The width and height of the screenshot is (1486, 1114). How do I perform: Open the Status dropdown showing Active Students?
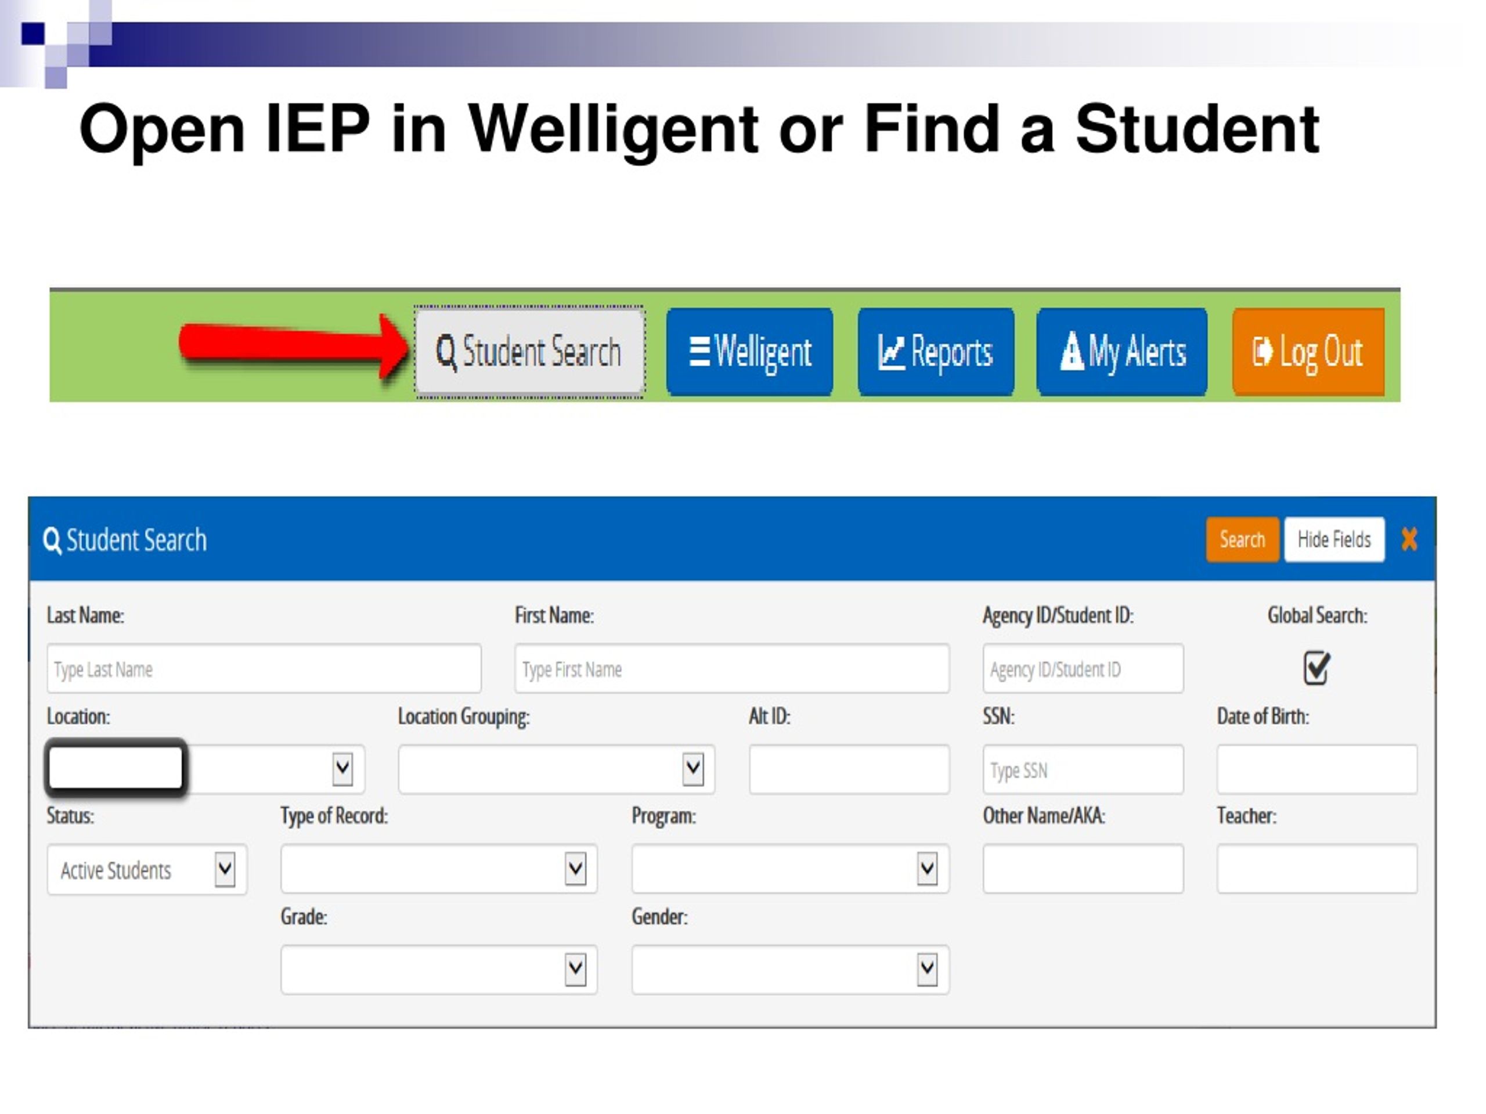(x=225, y=870)
